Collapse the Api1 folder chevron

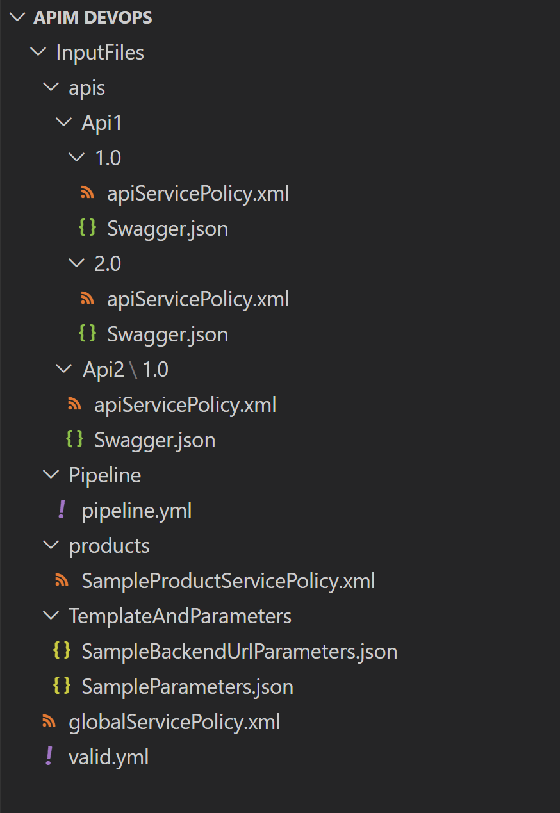(x=63, y=122)
